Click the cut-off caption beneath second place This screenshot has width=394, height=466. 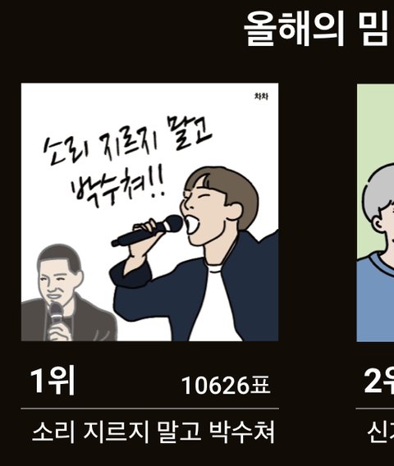tap(381, 432)
